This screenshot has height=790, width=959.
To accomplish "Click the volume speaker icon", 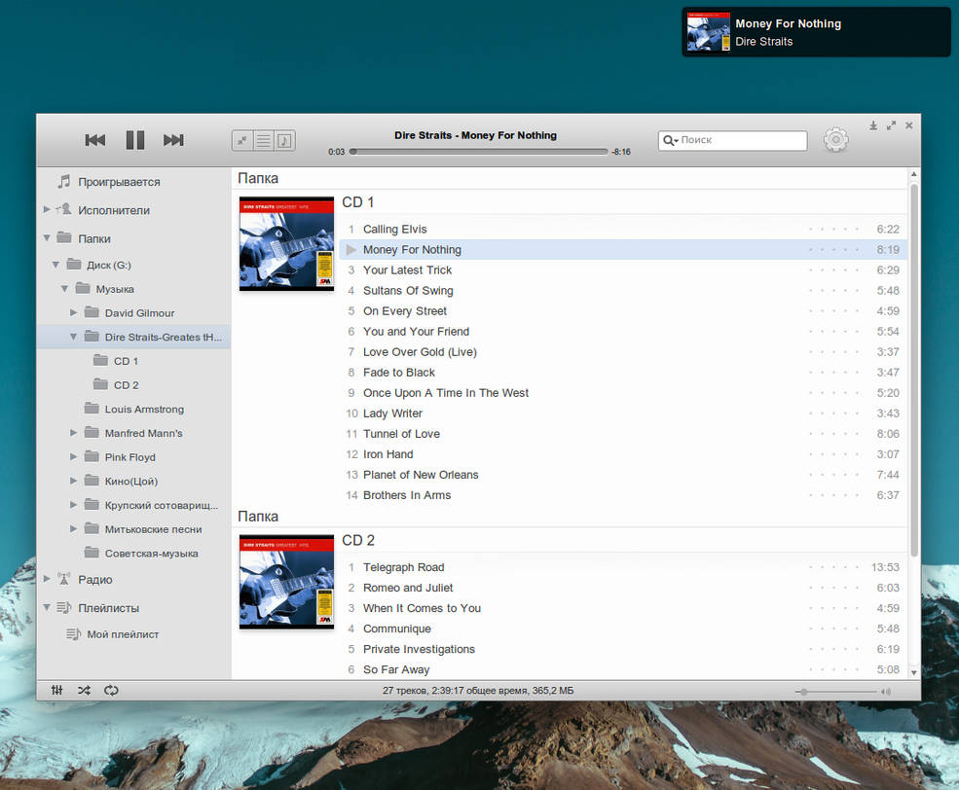I will coord(886,692).
